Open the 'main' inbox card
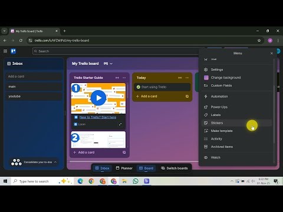283x212 pixels. tap(34, 87)
